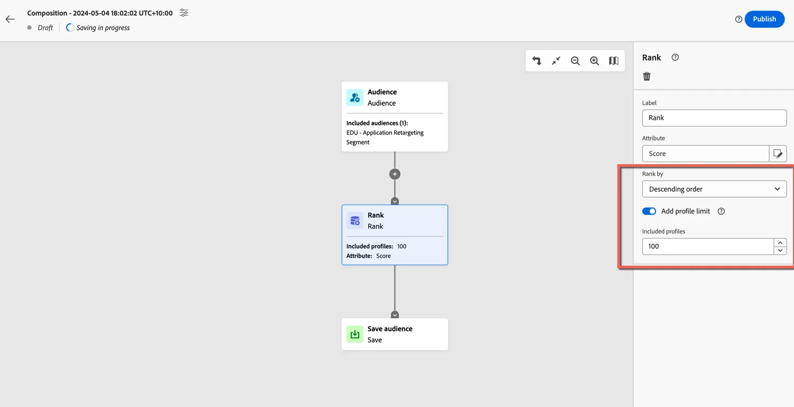Decrease included profiles with down stepper
The height and width of the screenshot is (407, 794).
[x=780, y=251]
